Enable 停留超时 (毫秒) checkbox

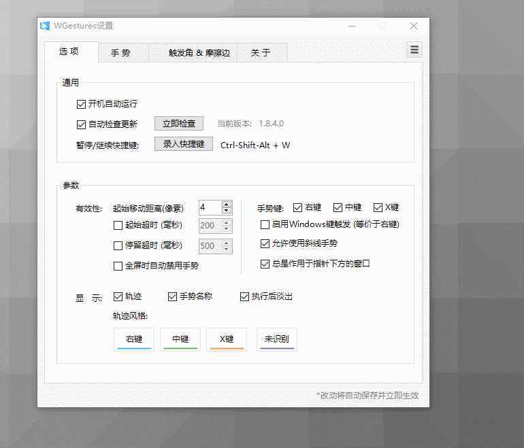point(118,245)
